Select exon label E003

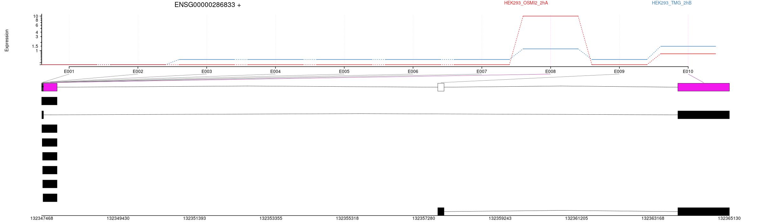[x=207, y=72]
